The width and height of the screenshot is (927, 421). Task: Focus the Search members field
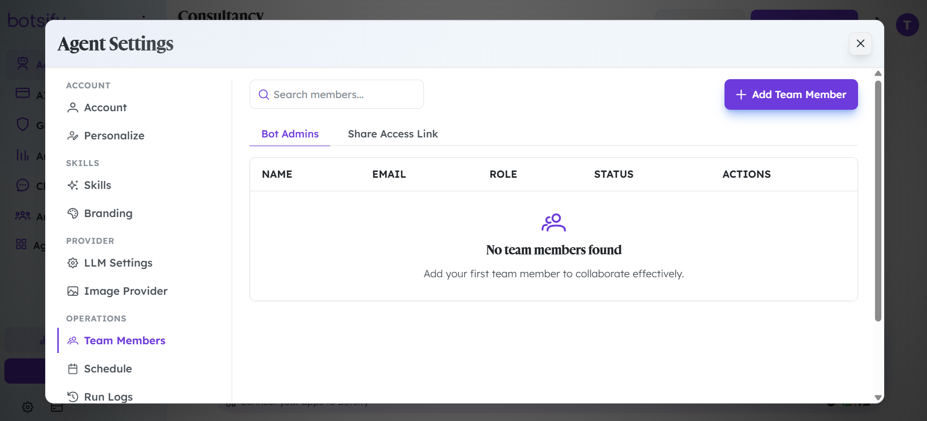point(337,94)
